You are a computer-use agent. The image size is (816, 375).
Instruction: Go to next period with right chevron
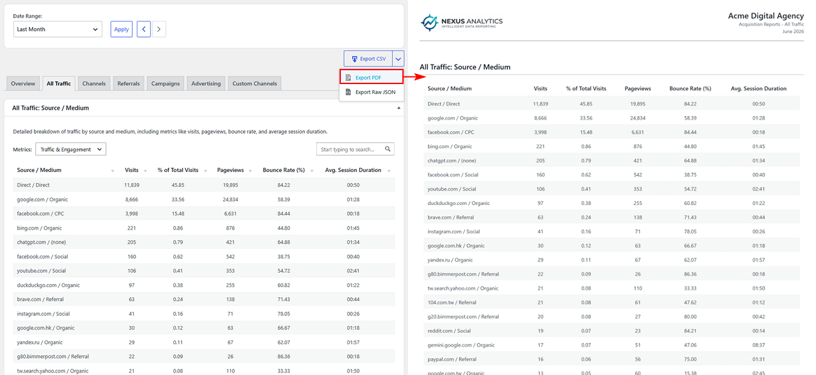[x=159, y=29]
